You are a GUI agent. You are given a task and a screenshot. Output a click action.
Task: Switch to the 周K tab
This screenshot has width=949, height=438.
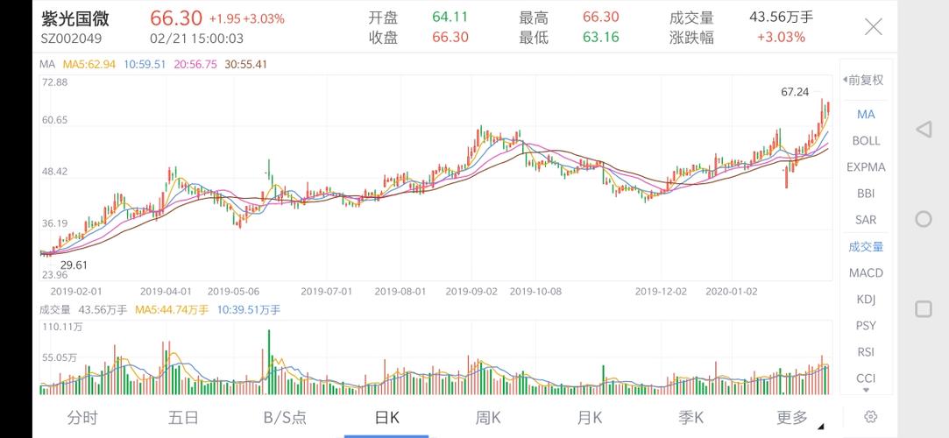488,418
